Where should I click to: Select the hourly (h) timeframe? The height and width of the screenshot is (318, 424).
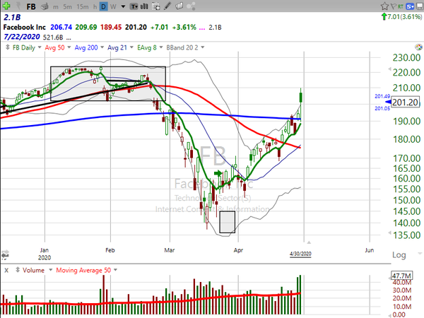pos(94,6)
